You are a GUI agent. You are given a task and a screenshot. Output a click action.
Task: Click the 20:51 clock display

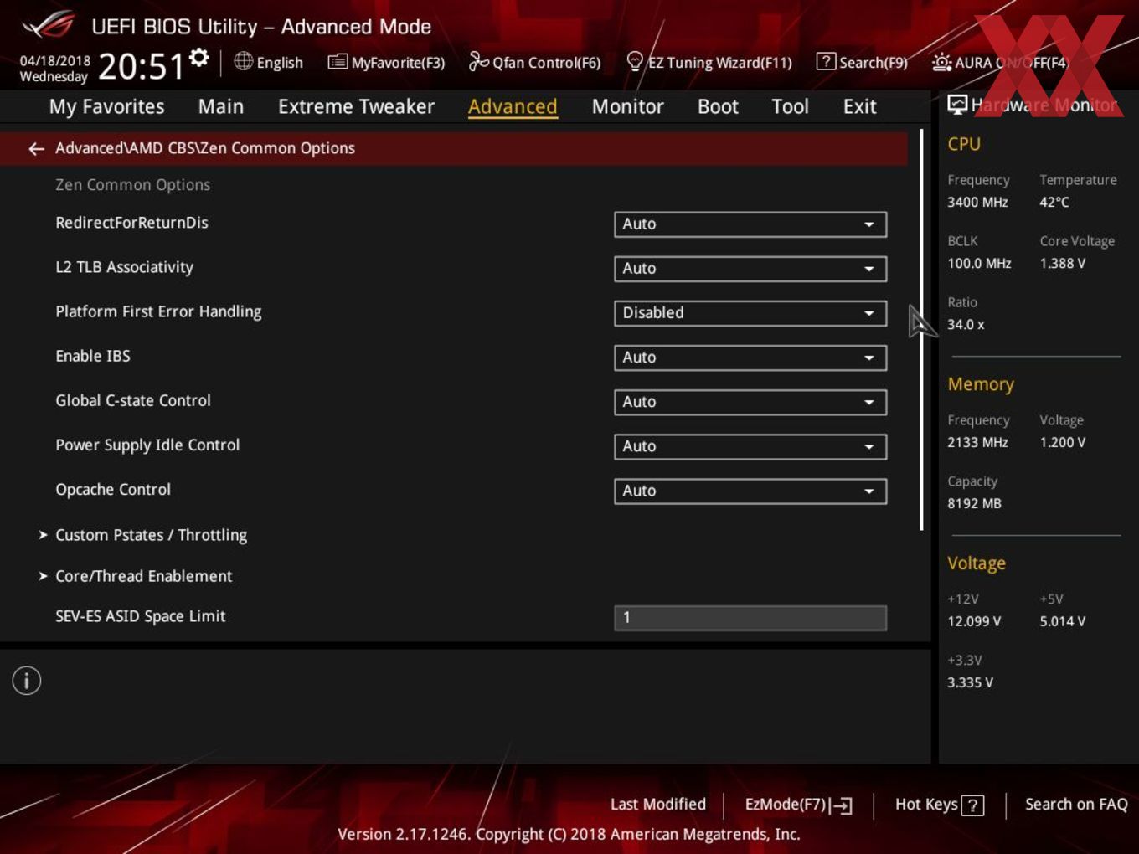click(x=141, y=66)
